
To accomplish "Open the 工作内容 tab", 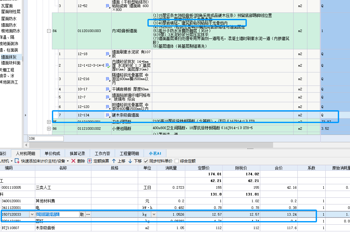I will point(102,153).
